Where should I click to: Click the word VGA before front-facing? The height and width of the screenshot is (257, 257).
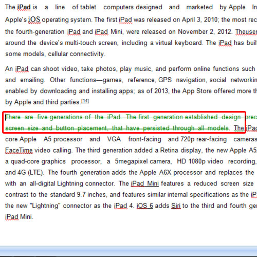pyautogui.click(x=114, y=139)
